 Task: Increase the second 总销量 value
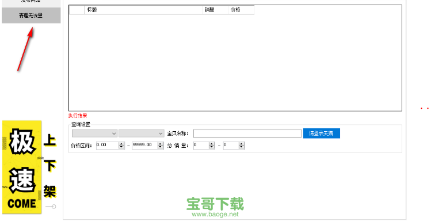click(x=242, y=144)
